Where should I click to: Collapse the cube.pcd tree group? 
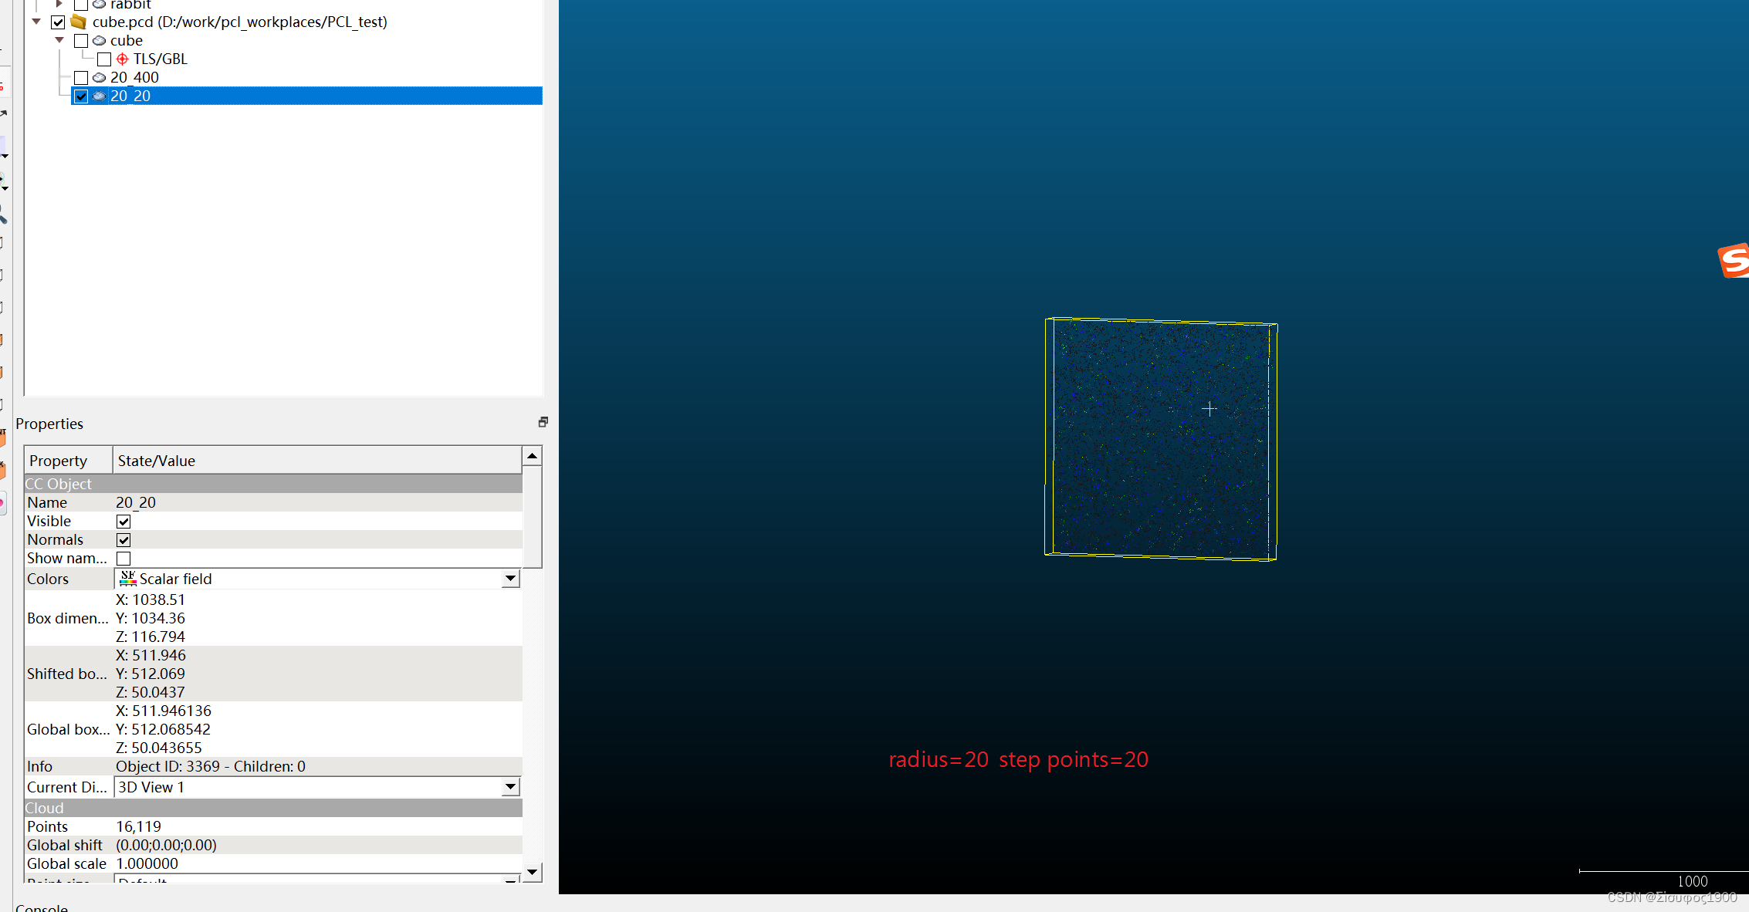pyautogui.click(x=36, y=22)
